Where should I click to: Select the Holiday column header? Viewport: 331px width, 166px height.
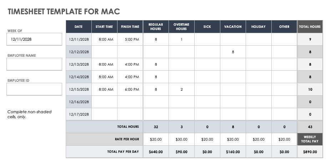coord(259,27)
